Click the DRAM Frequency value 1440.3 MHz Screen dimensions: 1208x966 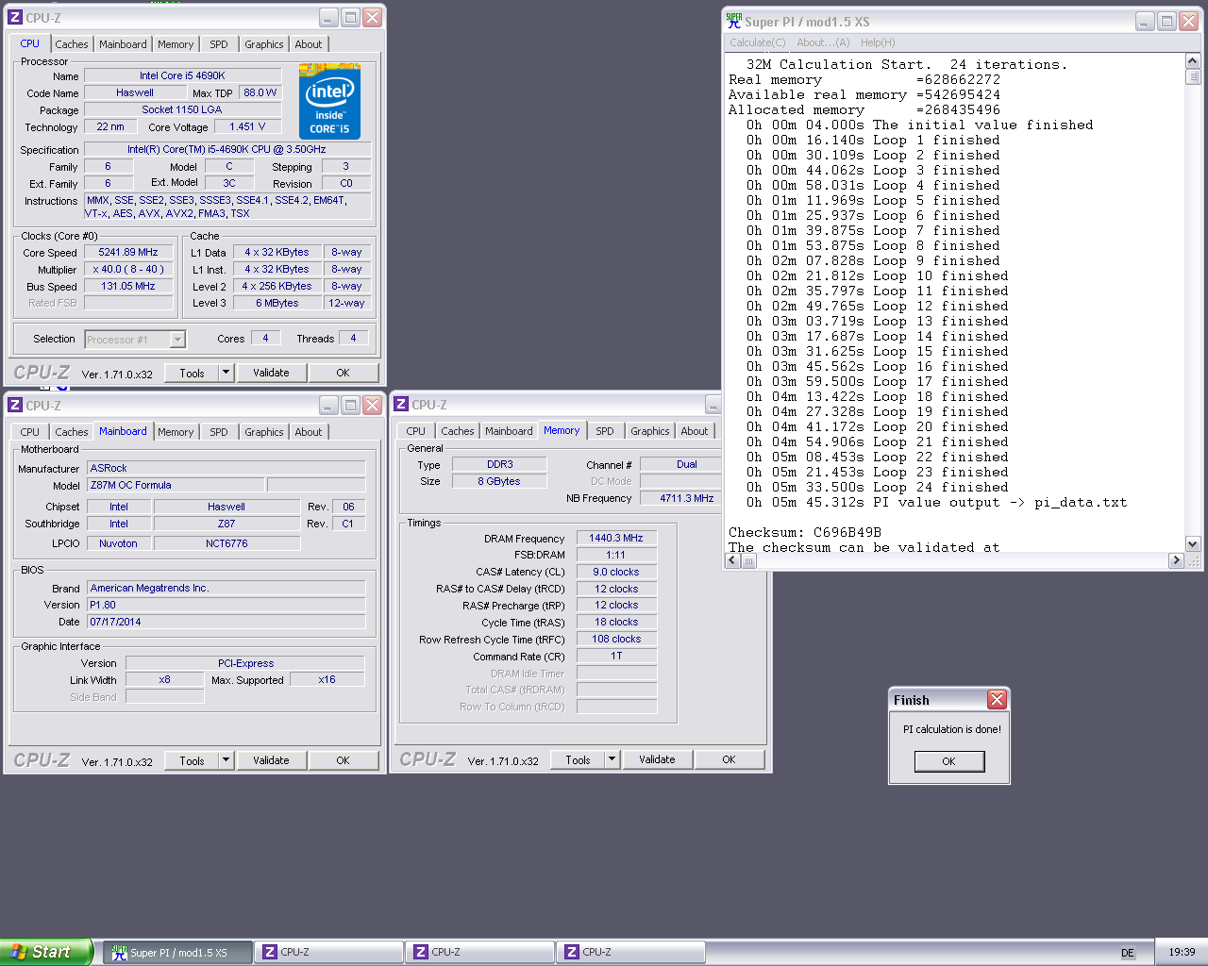point(616,538)
